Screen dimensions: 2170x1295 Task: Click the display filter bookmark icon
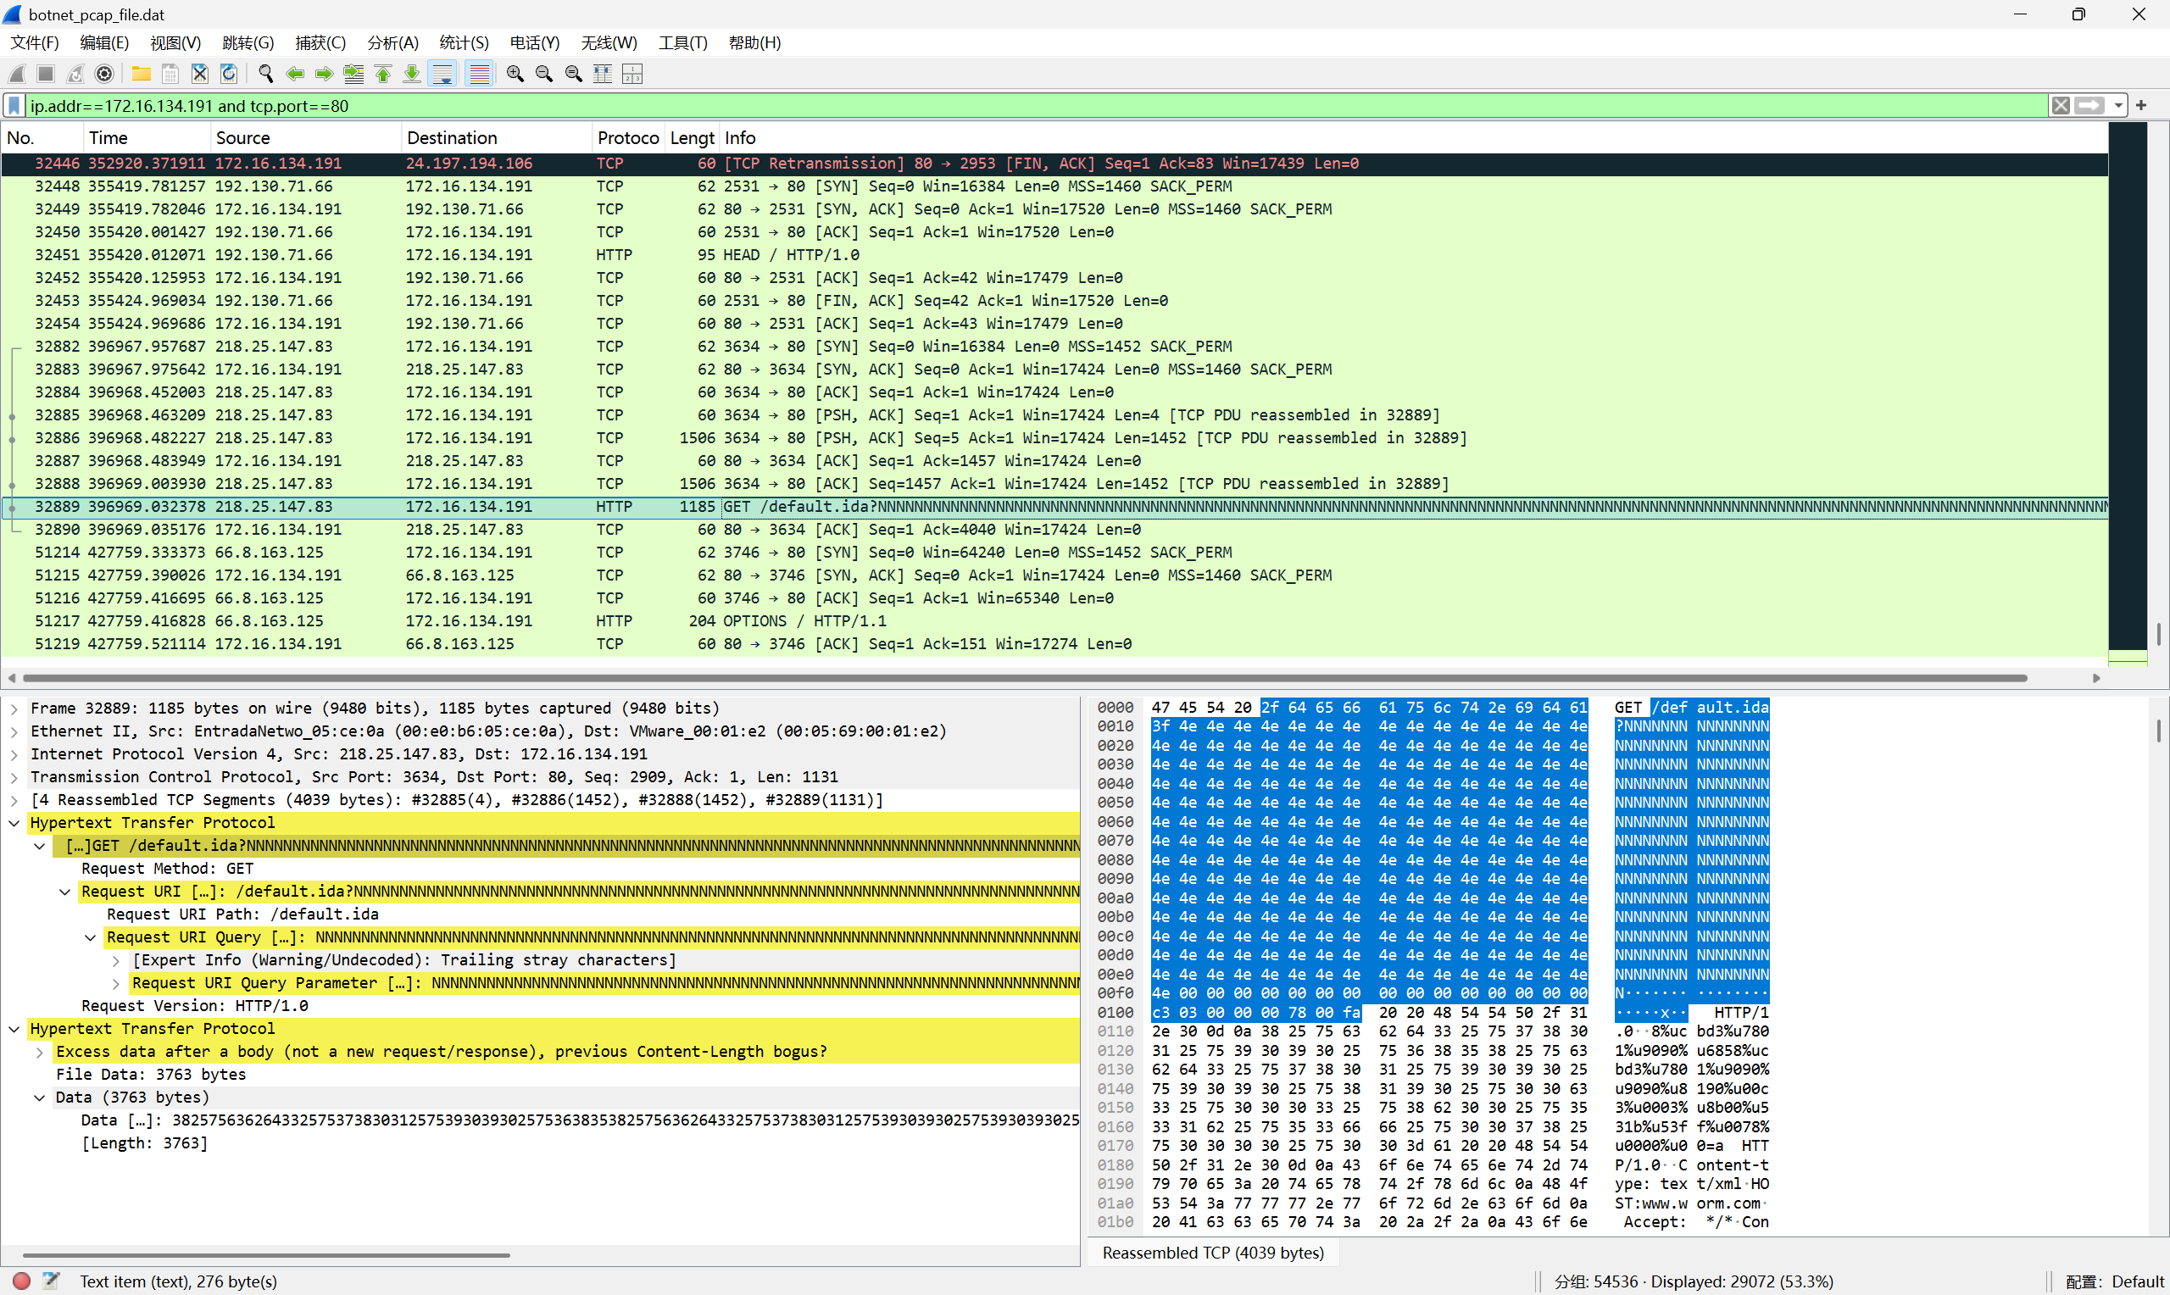point(14,106)
